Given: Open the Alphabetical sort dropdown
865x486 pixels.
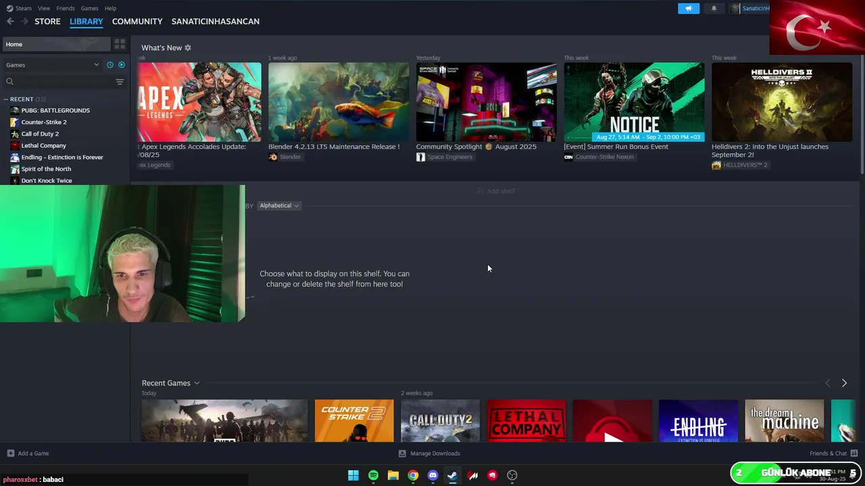Looking at the screenshot, I should tap(279, 205).
